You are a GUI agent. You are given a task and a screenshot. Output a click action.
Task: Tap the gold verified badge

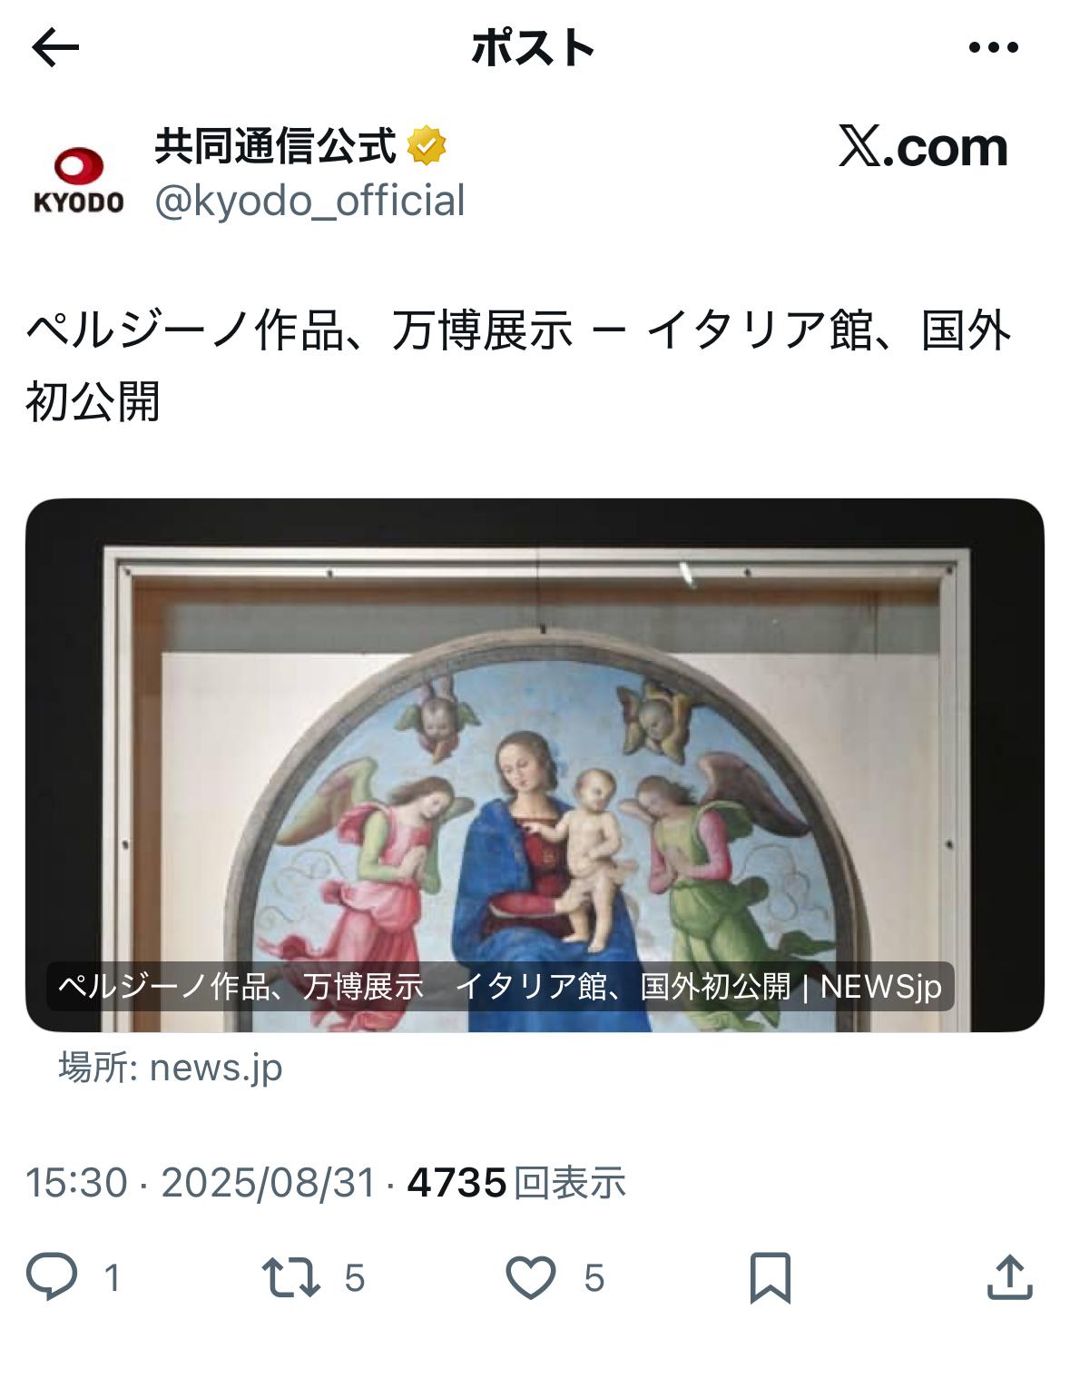pyautogui.click(x=427, y=145)
